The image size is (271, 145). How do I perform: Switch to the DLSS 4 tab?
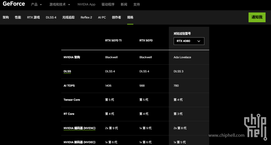[51, 17]
